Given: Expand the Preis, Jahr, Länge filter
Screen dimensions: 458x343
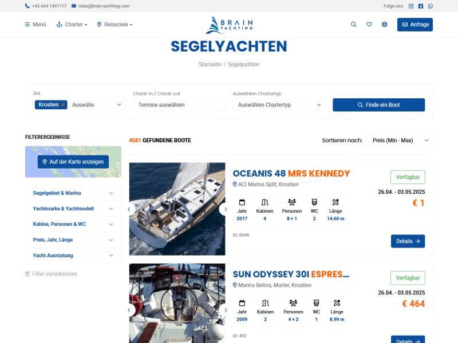Looking at the screenshot, I should [x=73, y=240].
